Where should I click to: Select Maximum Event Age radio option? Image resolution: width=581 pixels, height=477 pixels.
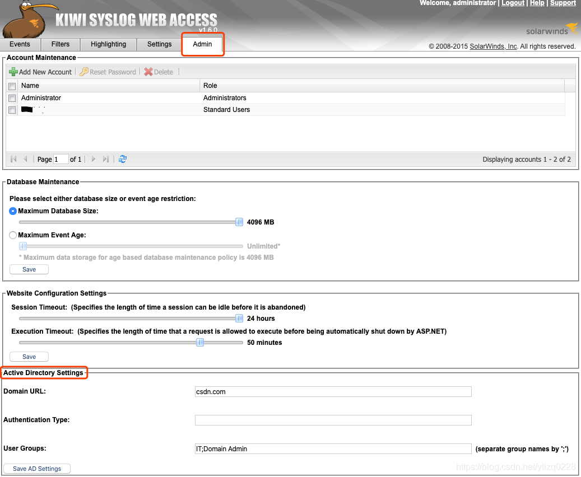click(13, 235)
